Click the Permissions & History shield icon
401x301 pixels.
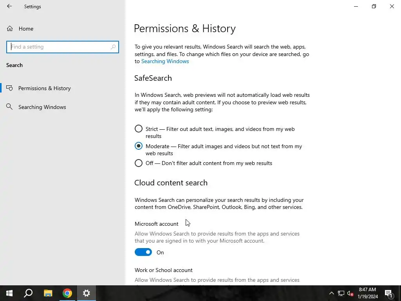[x=9, y=88]
